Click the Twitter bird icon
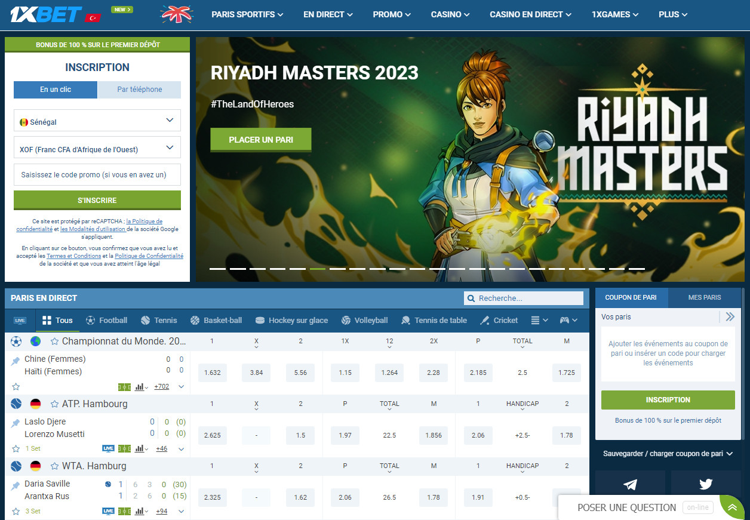 point(706,484)
